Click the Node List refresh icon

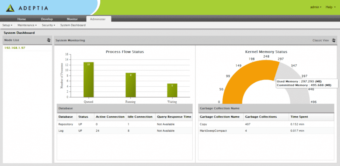[x=49, y=40]
